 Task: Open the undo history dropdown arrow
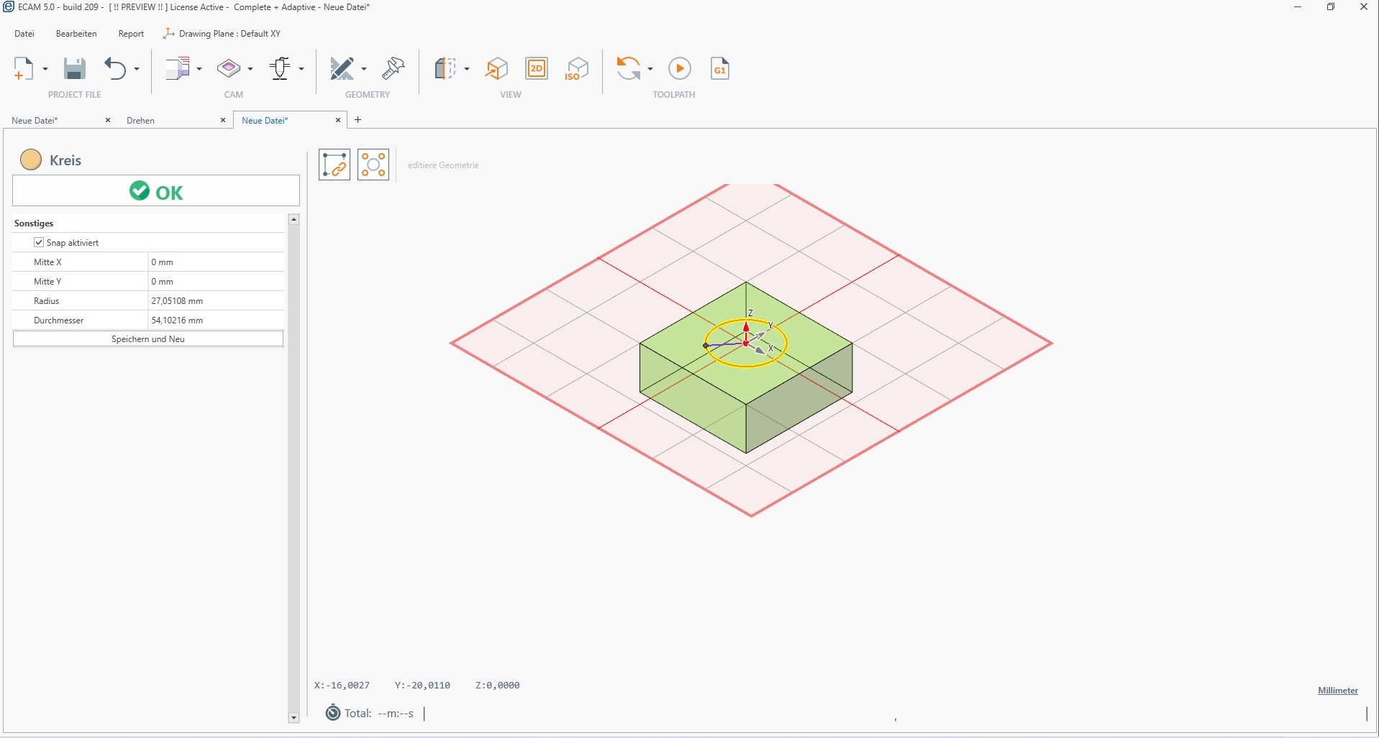(x=137, y=69)
